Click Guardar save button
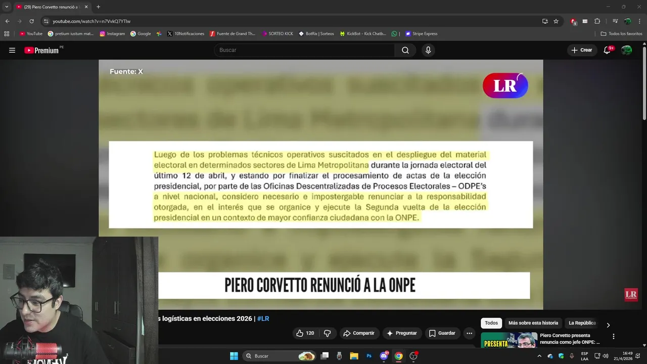This screenshot has width=647, height=364. pyautogui.click(x=442, y=333)
